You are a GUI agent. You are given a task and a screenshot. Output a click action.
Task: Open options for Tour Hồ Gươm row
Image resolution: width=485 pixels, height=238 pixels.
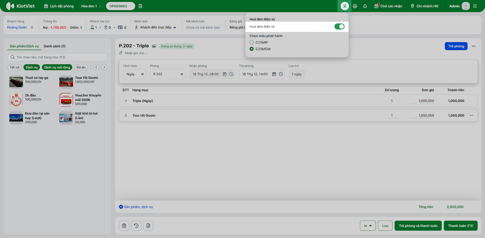471,115
